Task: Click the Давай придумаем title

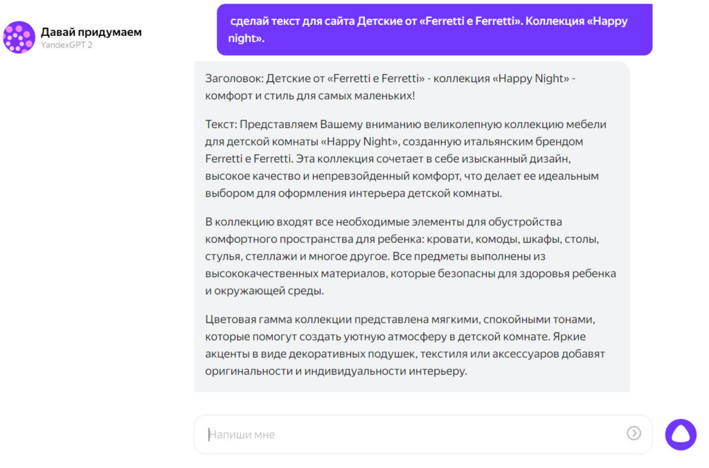Action: [x=91, y=31]
